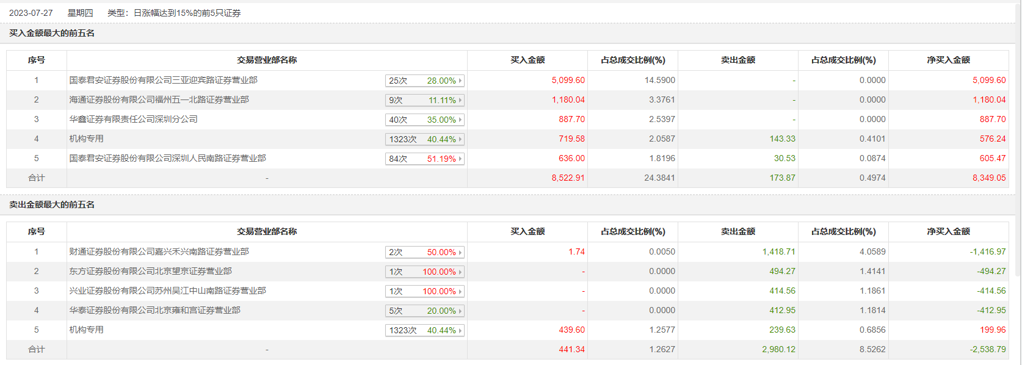Open 兴业证券苏州吴江中山南路证券营业部 link

click(167, 291)
